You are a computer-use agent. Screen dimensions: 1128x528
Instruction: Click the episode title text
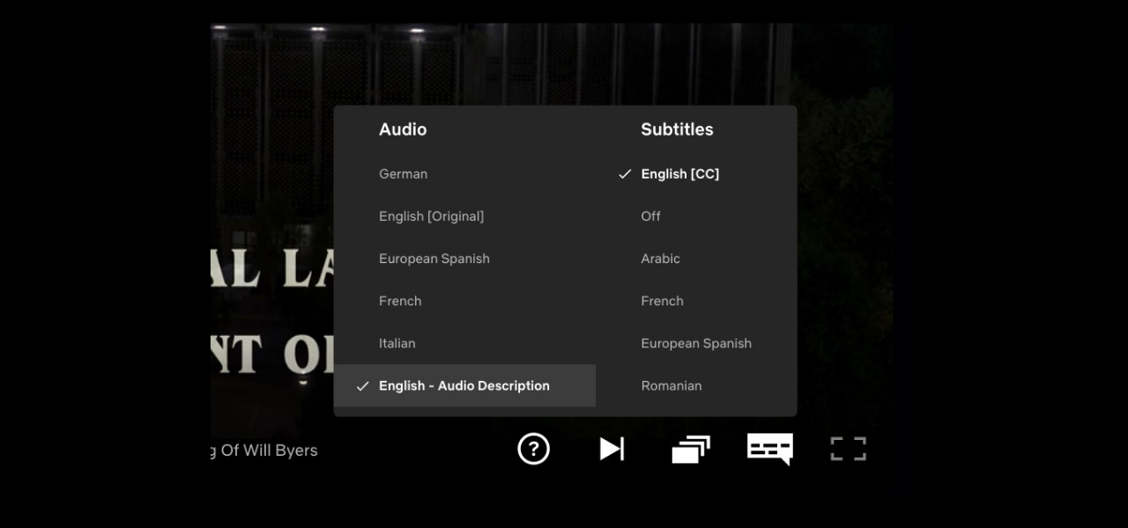pyautogui.click(x=263, y=451)
